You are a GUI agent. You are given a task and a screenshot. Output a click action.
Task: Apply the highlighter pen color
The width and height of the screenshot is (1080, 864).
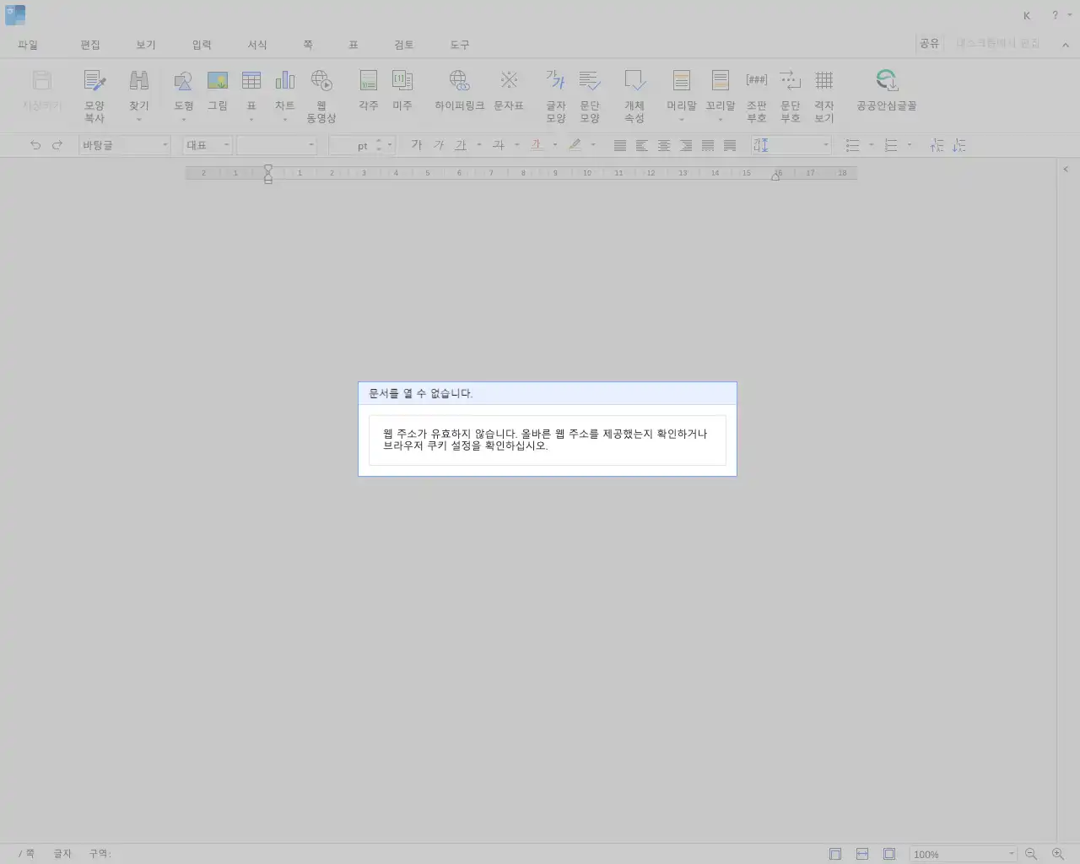click(575, 145)
